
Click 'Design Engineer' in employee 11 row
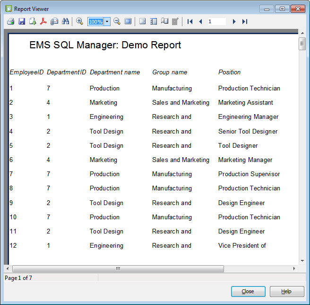pos(241,231)
